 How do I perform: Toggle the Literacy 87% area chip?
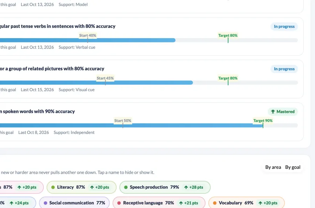tap(81, 187)
